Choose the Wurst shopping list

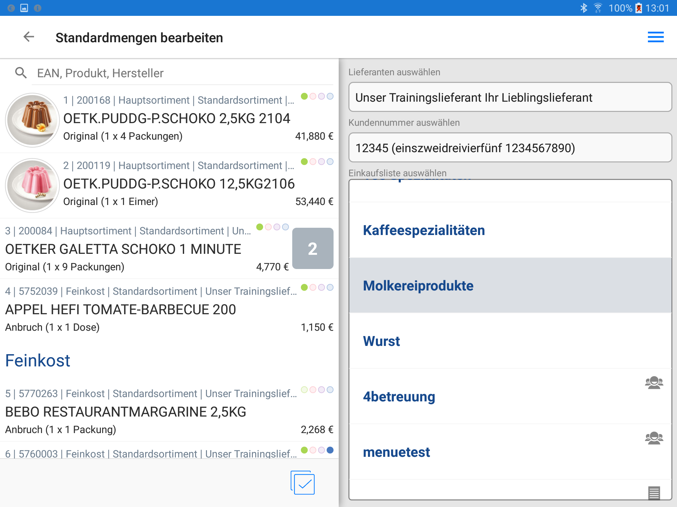(x=381, y=341)
